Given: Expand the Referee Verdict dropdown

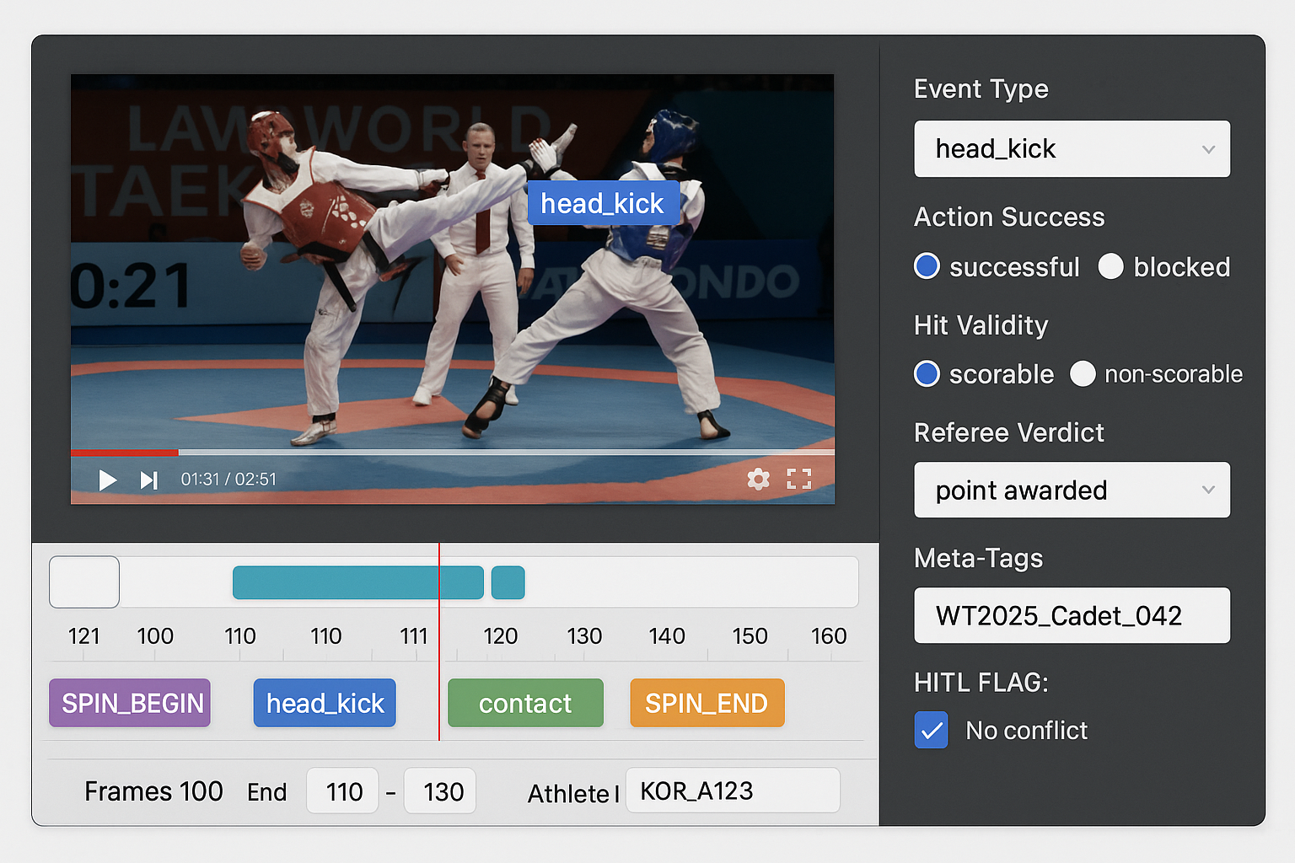Looking at the screenshot, I should click(1072, 490).
